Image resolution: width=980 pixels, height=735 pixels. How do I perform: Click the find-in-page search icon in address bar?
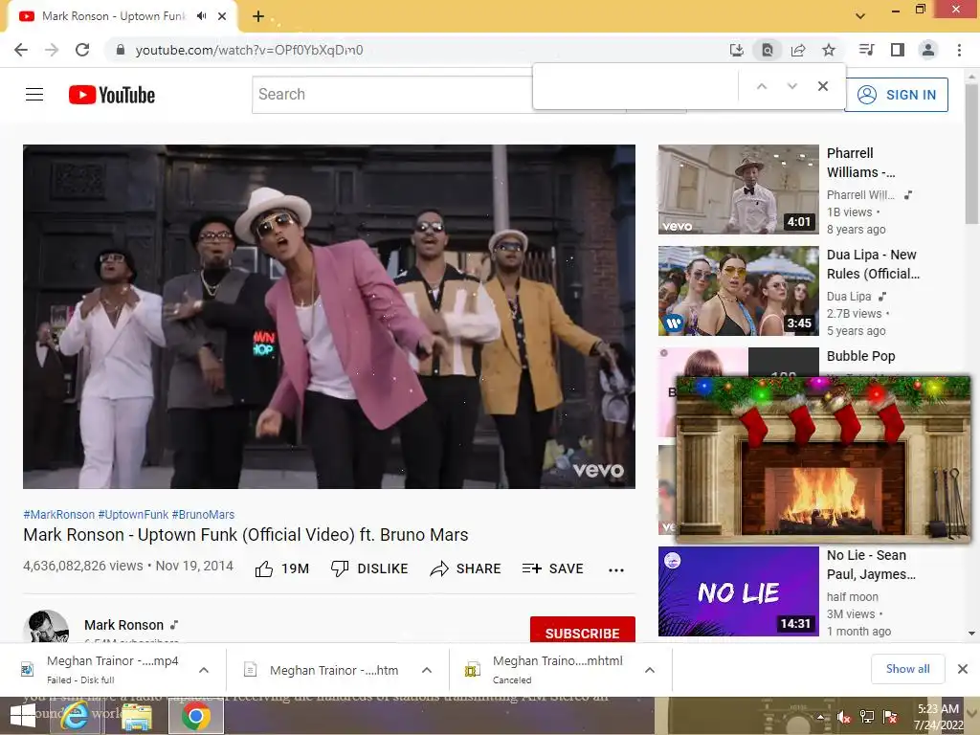point(768,50)
